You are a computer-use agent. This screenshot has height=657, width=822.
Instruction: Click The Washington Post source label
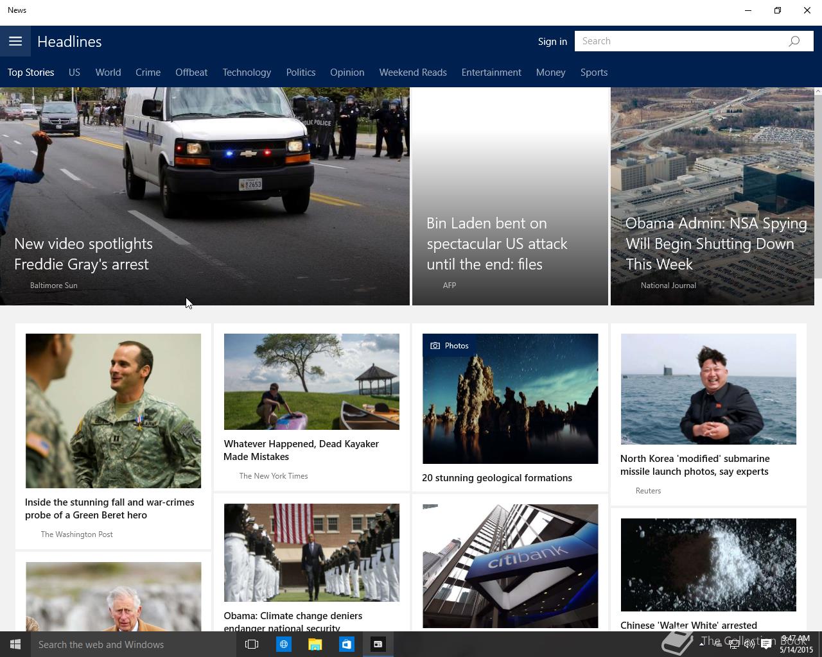[76, 534]
